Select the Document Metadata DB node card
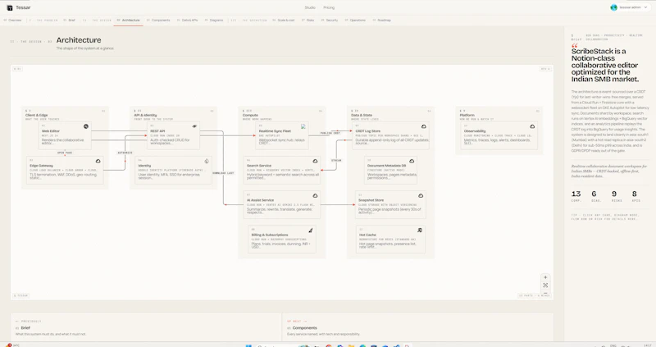 click(391, 170)
